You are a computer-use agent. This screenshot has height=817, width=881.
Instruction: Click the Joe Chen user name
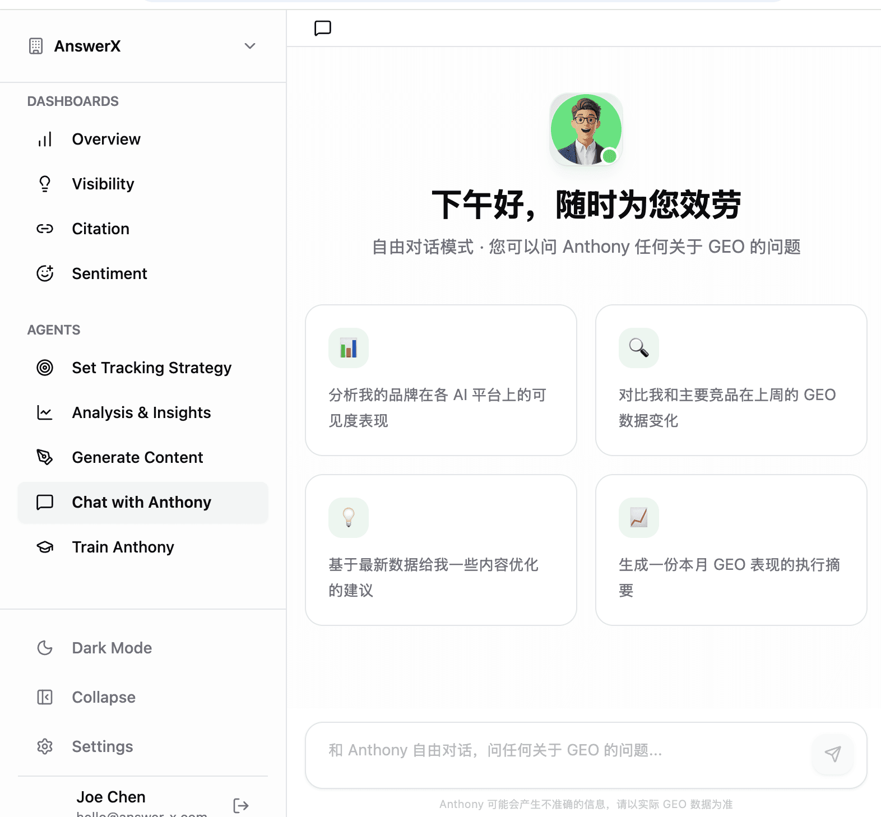point(111,797)
